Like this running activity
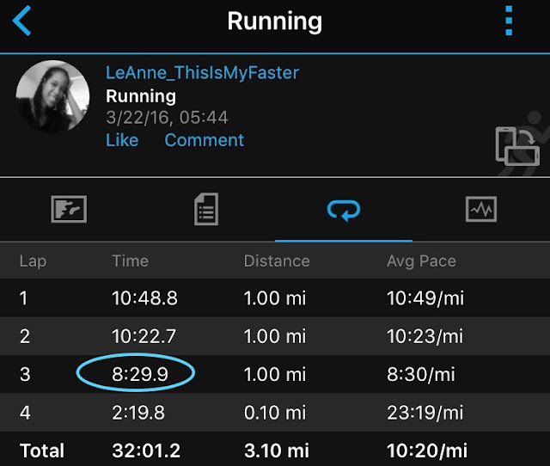 coord(122,140)
